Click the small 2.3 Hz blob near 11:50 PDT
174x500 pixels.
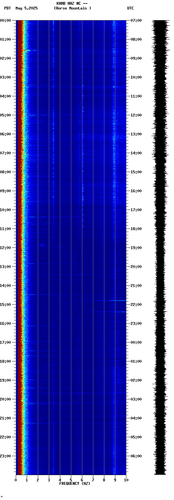[42, 245]
